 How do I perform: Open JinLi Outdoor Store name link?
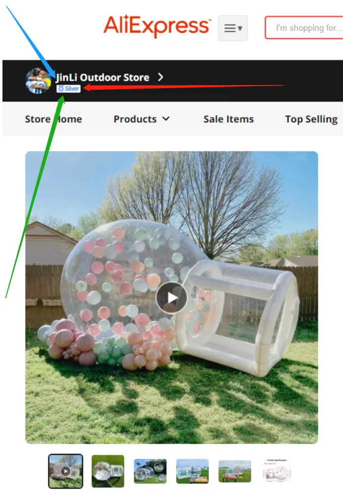[x=102, y=77]
